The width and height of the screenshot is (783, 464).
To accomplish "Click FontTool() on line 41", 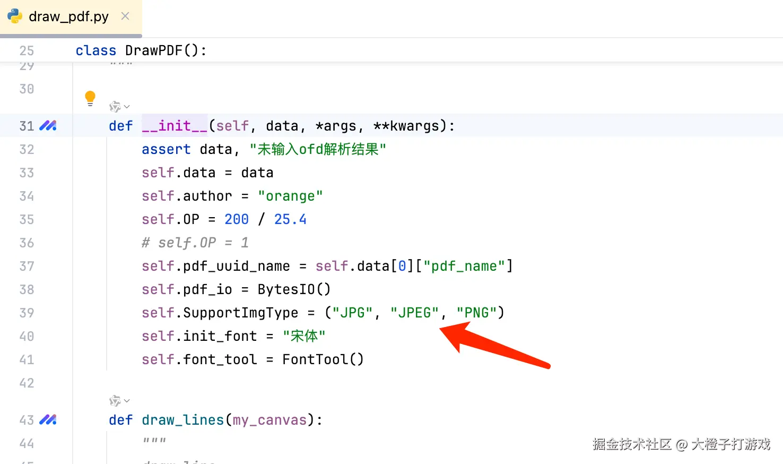I will tap(323, 359).
